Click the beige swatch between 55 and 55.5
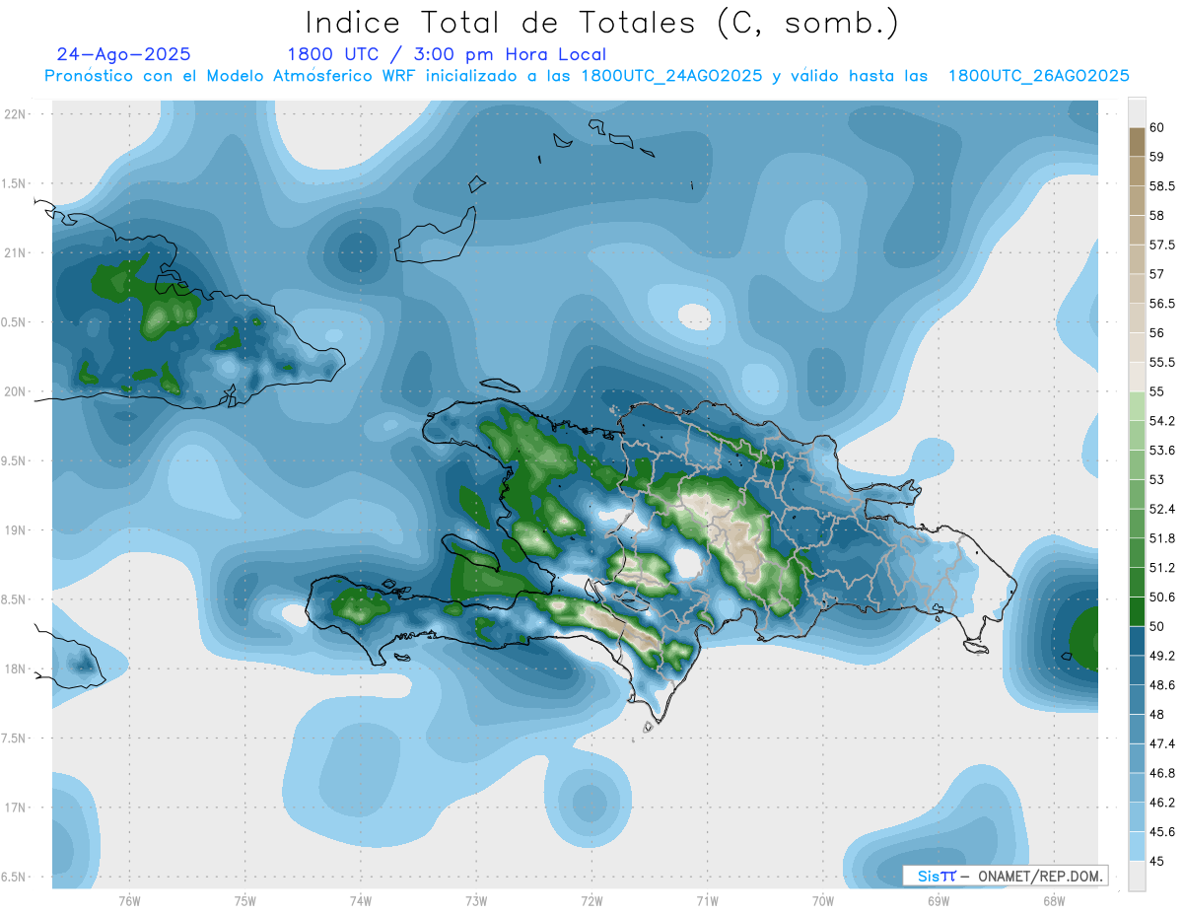Screen dimensions: 1183x914 1137,377
